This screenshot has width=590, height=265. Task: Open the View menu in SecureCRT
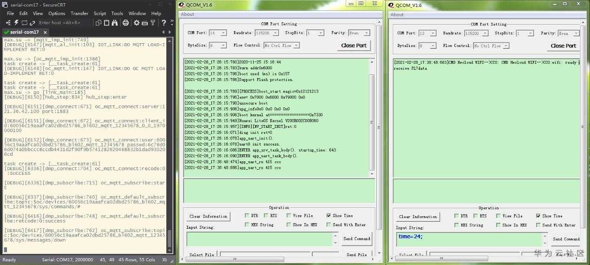(38, 13)
